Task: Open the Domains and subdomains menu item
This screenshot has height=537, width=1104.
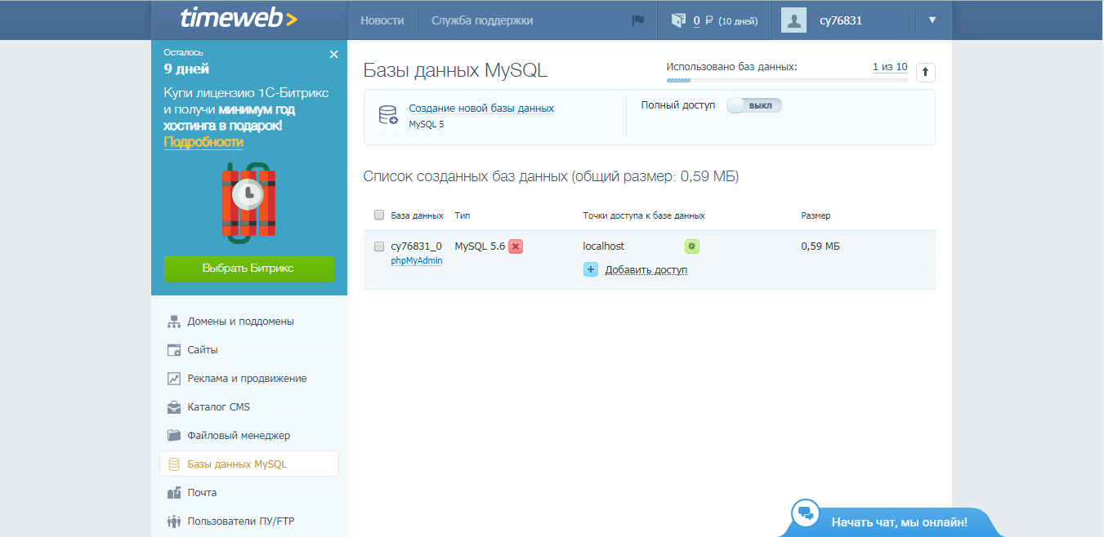Action: point(240,322)
